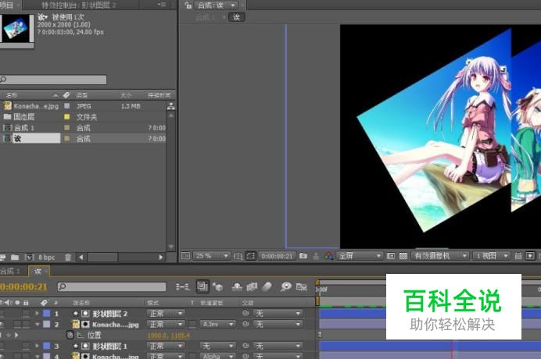Enable motion blur icon in timeline toolbar
This screenshot has width=541, height=359.
tap(267, 286)
